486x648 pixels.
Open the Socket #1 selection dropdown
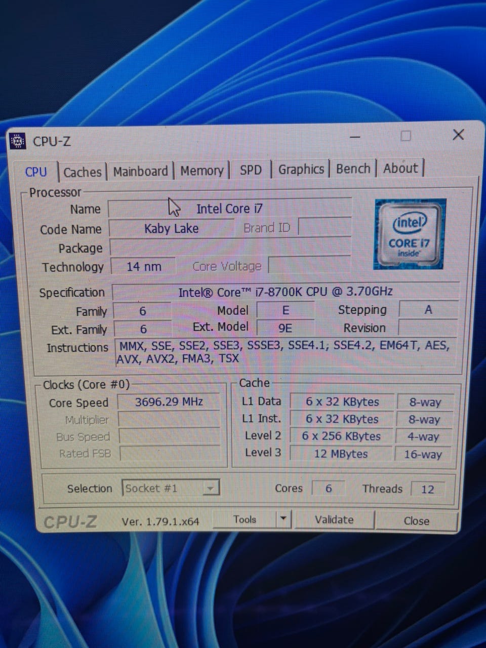170,489
